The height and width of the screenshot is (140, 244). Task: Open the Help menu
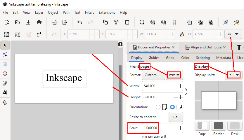(x=123, y=13)
